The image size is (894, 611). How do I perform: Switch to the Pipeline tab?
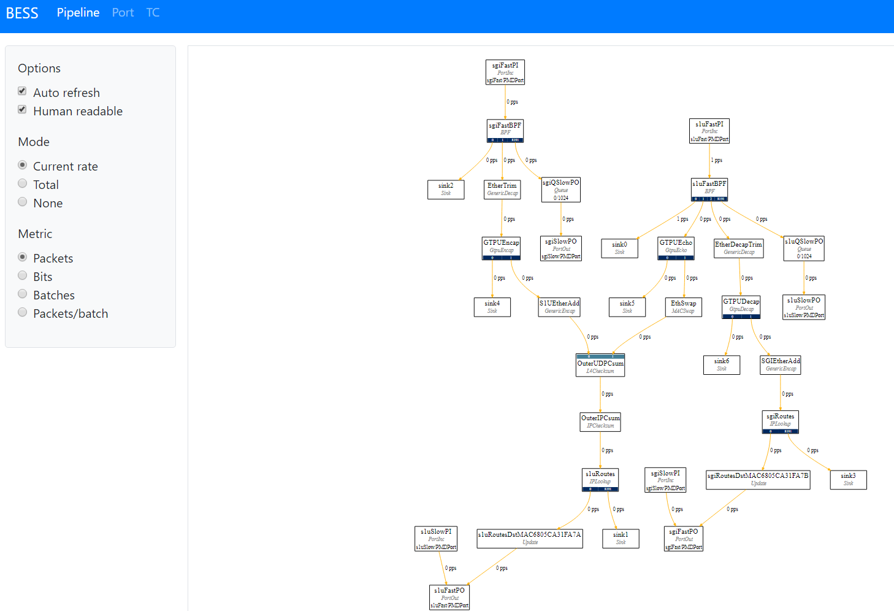(78, 12)
